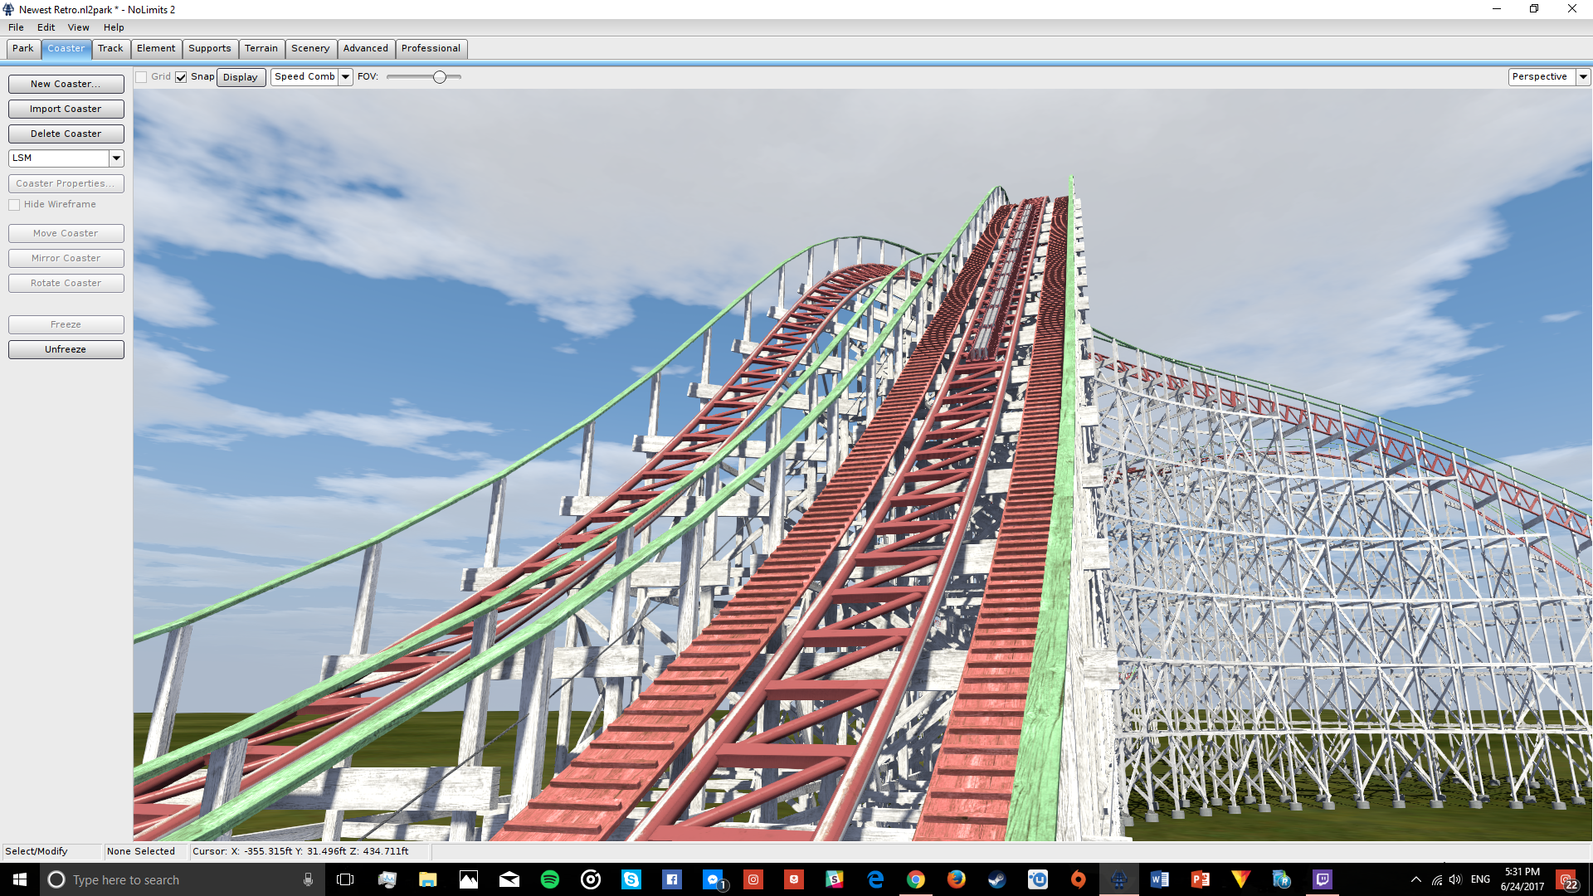This screenshot has width=1593, height=896.
Task: Open Twitch app in taskbar
Action: 1322,879
